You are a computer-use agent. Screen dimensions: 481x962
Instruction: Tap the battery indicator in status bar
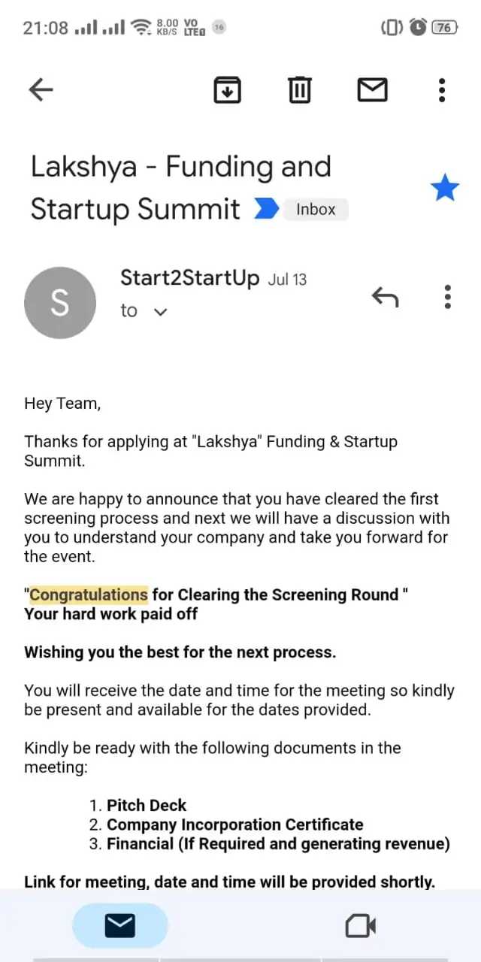(x=444, y=28)
